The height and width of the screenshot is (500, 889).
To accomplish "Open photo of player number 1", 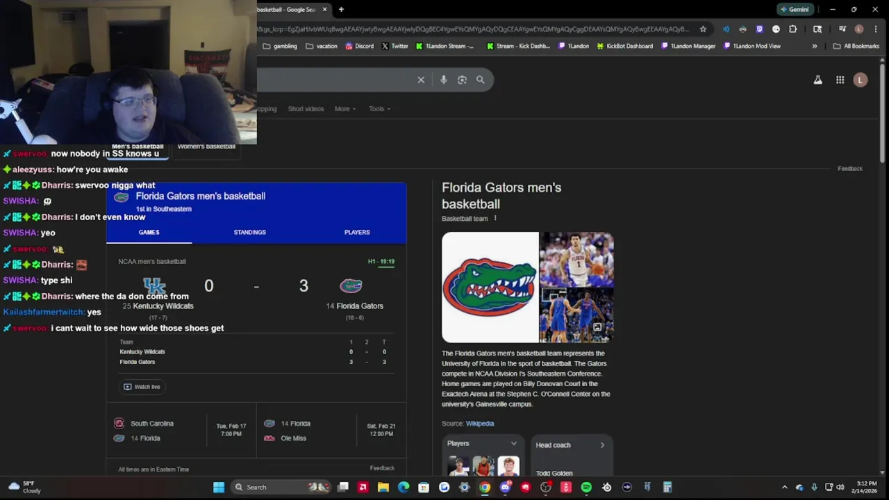I will click(x=576, y=259).
